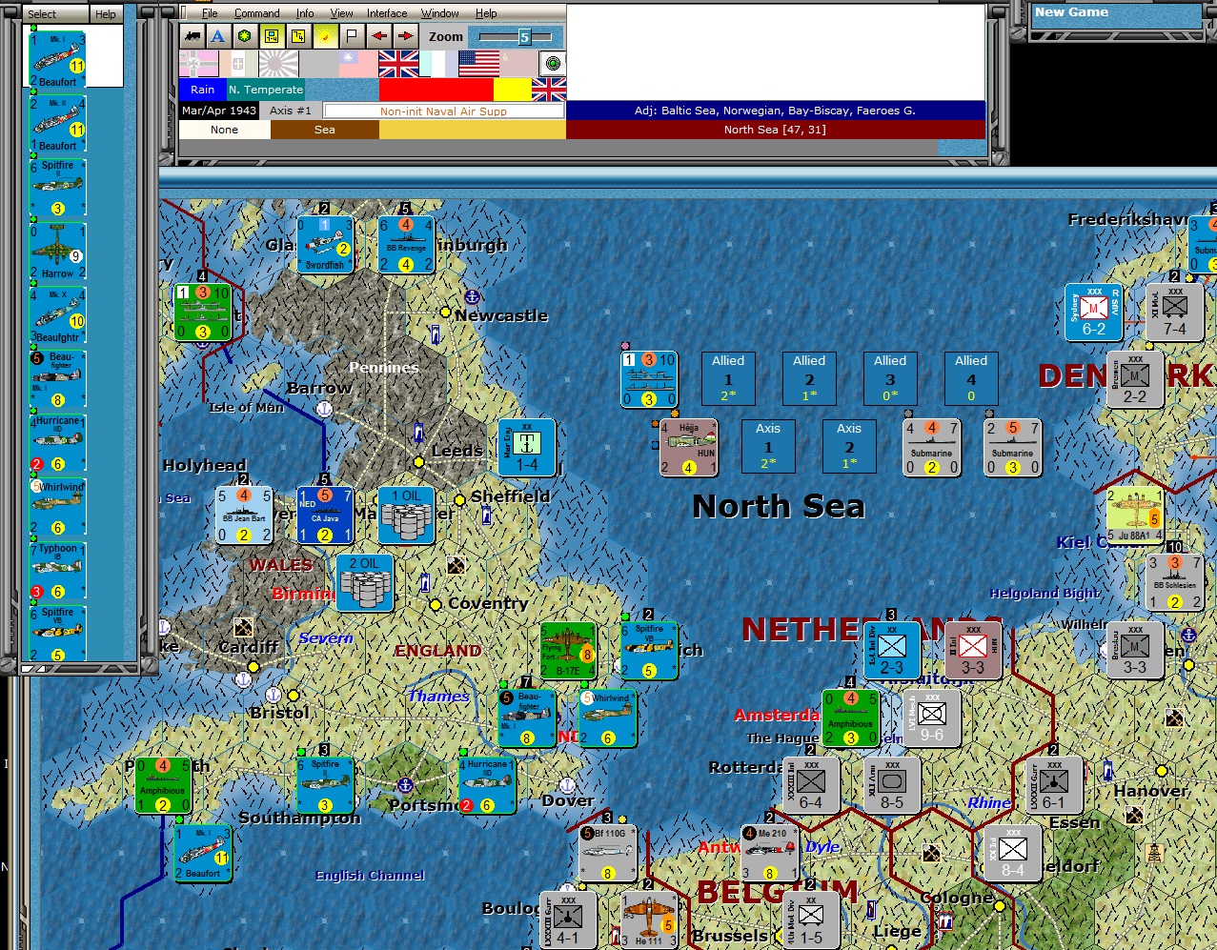Click the red left arrow toolbar icon
Viewport: 1217px width, 950px height.
click(x=378, y=34)
